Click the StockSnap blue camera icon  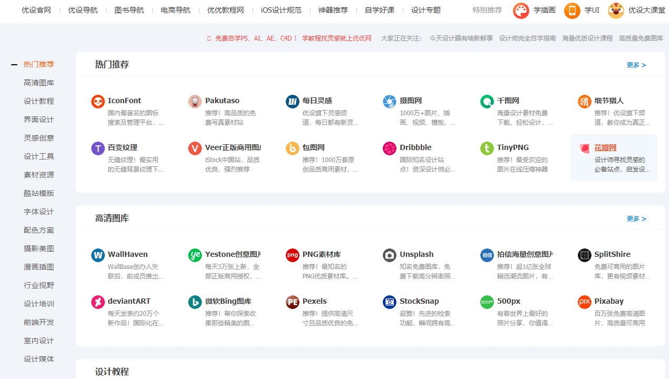(x=390, y=302)
